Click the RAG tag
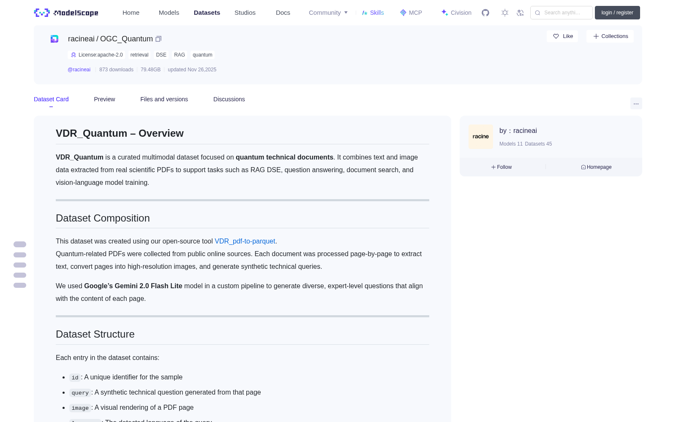 pos(180,55)
